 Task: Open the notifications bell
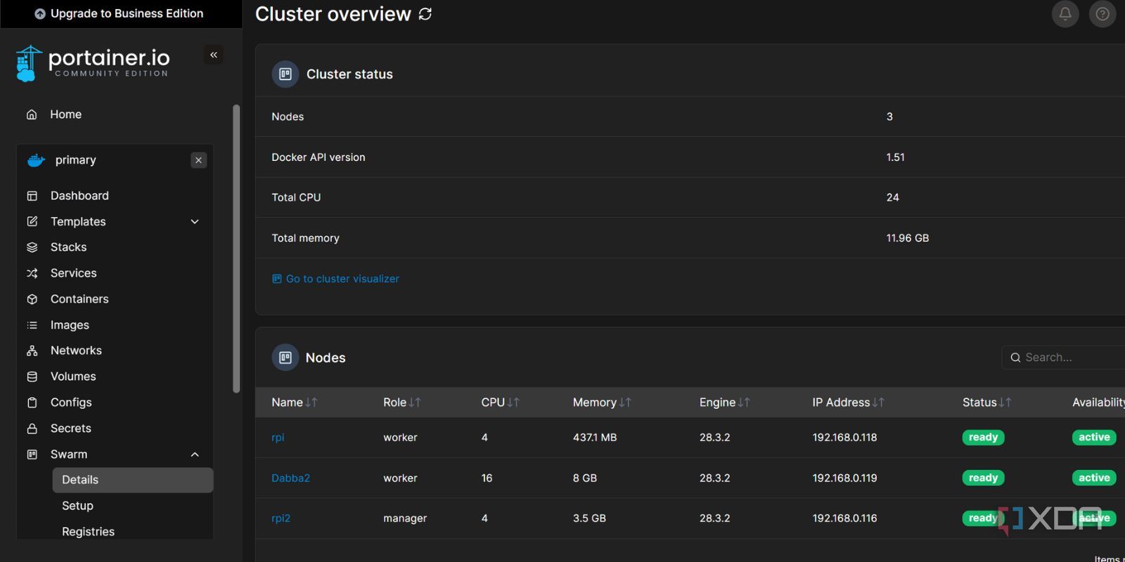pyautogui.click(x=1065, y=13)
